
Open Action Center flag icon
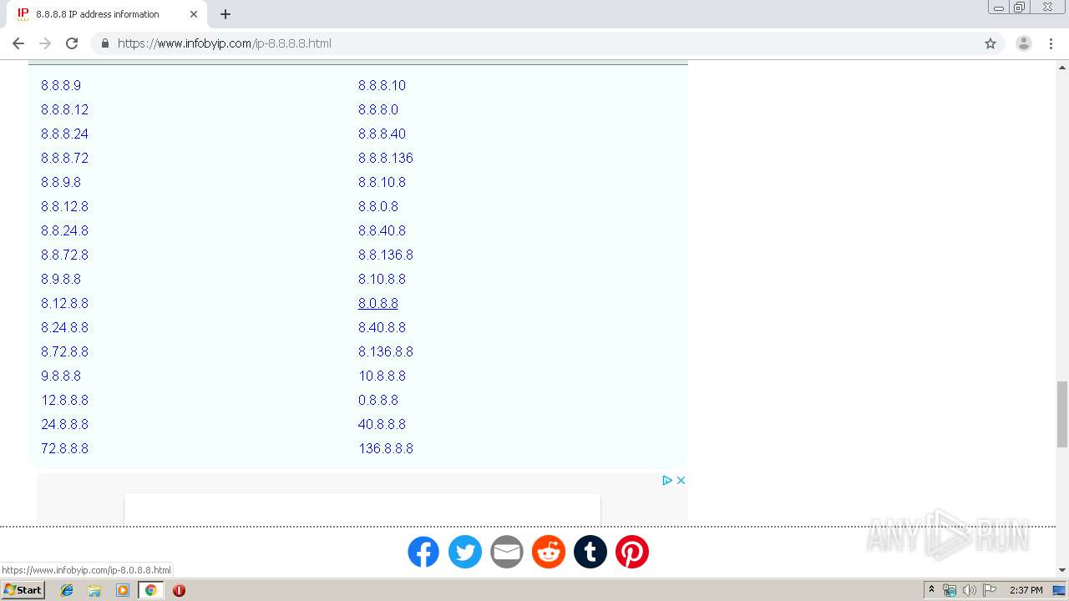(990, 590)
